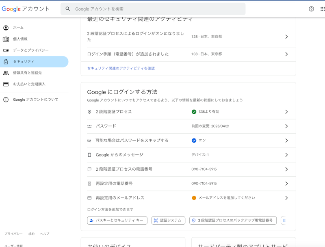
Task: Expand the 2 段階認証プロセス row chevron
Action: 286,112
